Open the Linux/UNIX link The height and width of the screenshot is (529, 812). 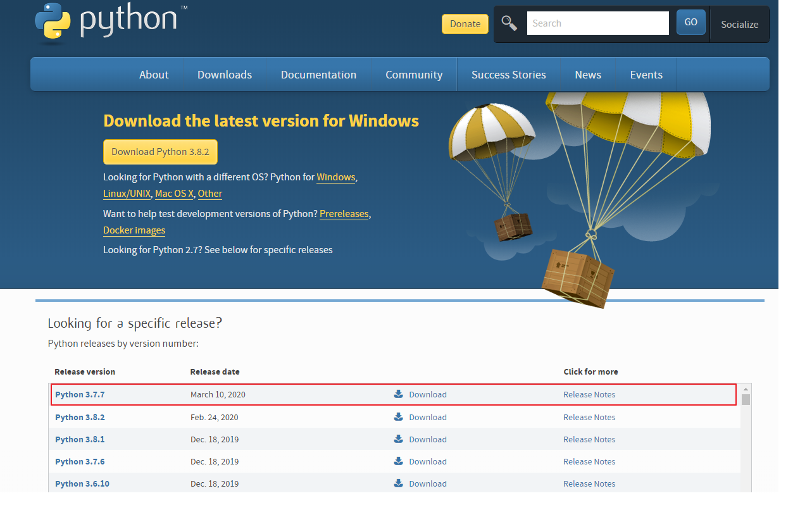coord(127,194)
